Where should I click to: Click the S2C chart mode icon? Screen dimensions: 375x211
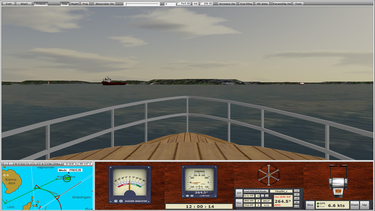[23, 164]
